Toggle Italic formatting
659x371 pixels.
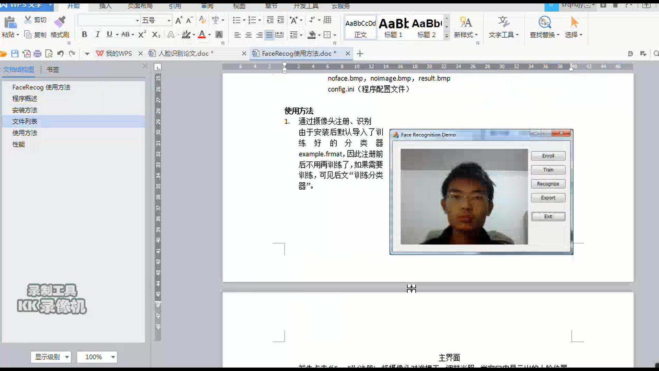pos(97,34)
